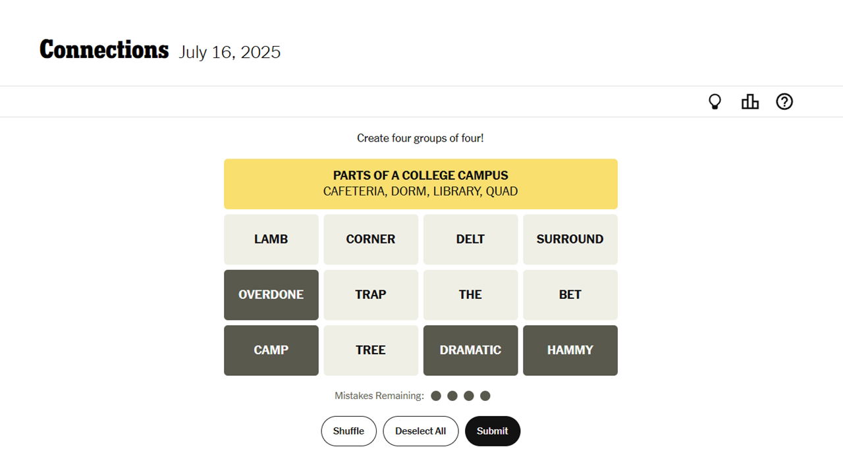Select the DELT word tile
Viewport: 843px width, 474px height.
(x=470, y=240)
